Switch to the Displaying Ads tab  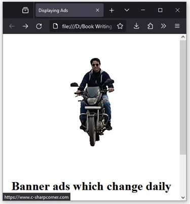69,10
